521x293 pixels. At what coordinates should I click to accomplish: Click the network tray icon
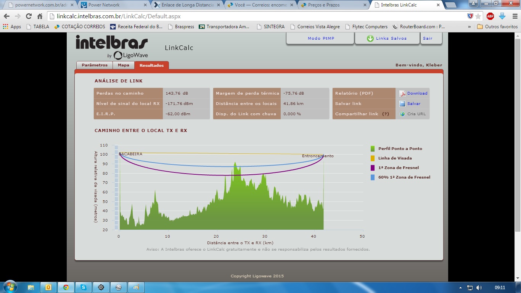click(470, 288)
